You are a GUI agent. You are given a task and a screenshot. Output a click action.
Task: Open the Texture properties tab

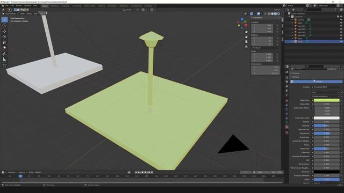pos(286,132)
